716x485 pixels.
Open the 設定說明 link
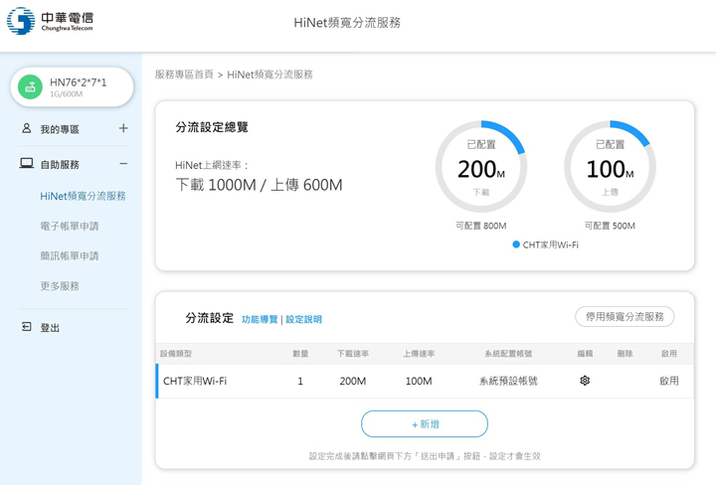(303, 319)
